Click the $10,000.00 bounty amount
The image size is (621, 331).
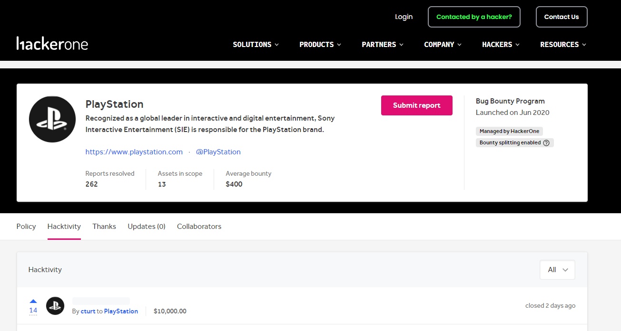170,312
